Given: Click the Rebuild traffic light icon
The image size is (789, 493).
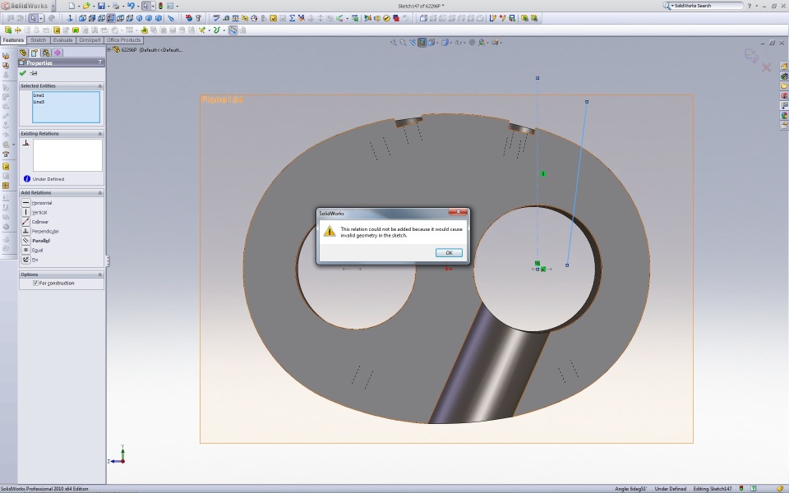Looking at the screenshot, I should tap(159, 6).
